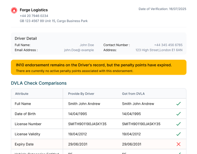Click the IN10 endorsement warning banner title
The image size is (197, 154).
coord(94,65)
